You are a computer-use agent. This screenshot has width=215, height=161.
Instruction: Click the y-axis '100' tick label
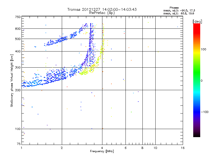[x=18, y=129]
